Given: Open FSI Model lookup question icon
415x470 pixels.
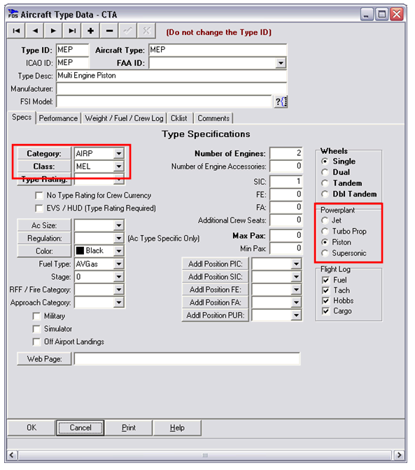Looking at the screenshot, I should point(281,101).
